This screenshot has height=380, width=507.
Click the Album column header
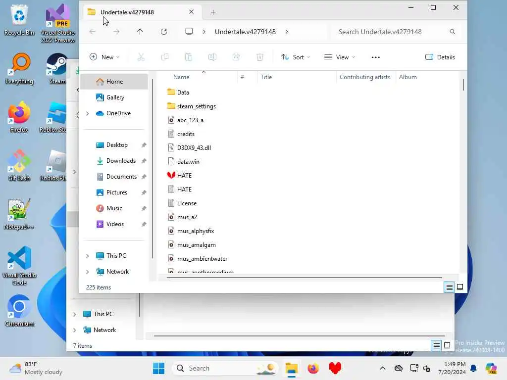click(x=427, y=77)
